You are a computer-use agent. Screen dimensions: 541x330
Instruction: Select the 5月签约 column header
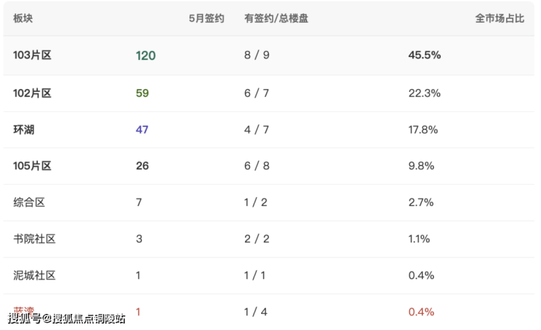[206, 18]
